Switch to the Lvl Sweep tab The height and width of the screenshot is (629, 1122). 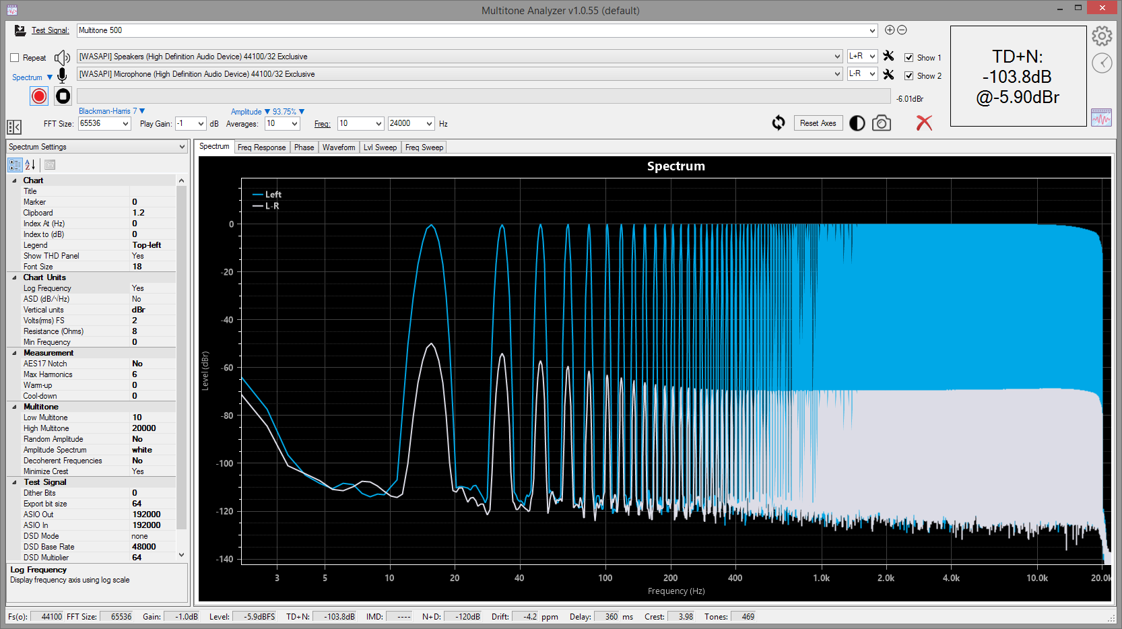pyautogui.click(x=380, y=147)
